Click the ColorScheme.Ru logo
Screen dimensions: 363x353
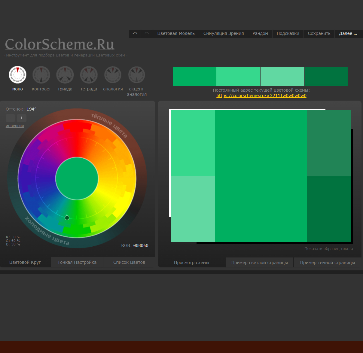click(x=59, y=44)
